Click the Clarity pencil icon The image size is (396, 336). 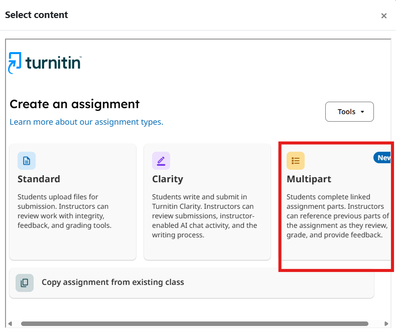pyautogui.click(x=161, y=161)
